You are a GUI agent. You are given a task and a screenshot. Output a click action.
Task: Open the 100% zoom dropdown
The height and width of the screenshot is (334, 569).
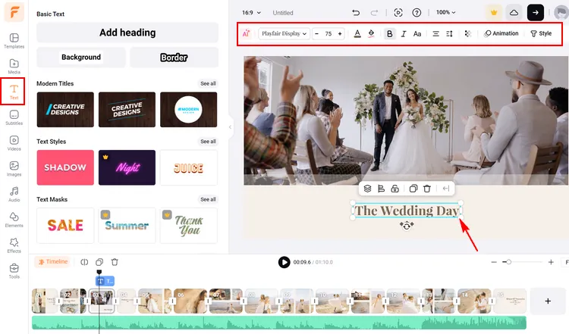click(x=445, y=12)
